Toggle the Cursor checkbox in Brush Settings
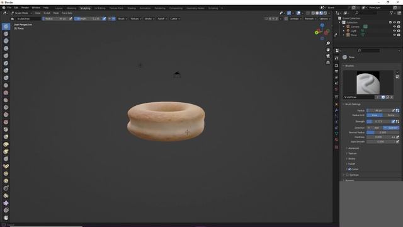 pos(349,169)
